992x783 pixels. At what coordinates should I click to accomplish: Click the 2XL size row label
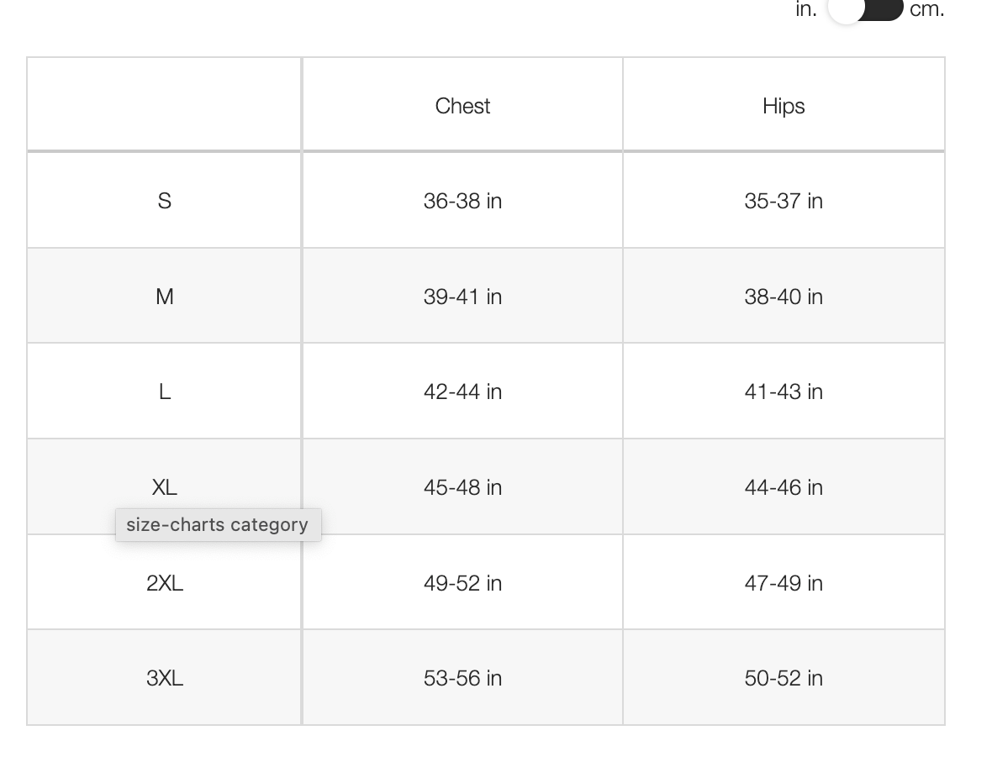(165, 583)
